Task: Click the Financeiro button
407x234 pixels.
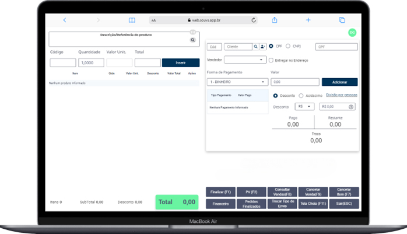Action: [x=221, y=204]
